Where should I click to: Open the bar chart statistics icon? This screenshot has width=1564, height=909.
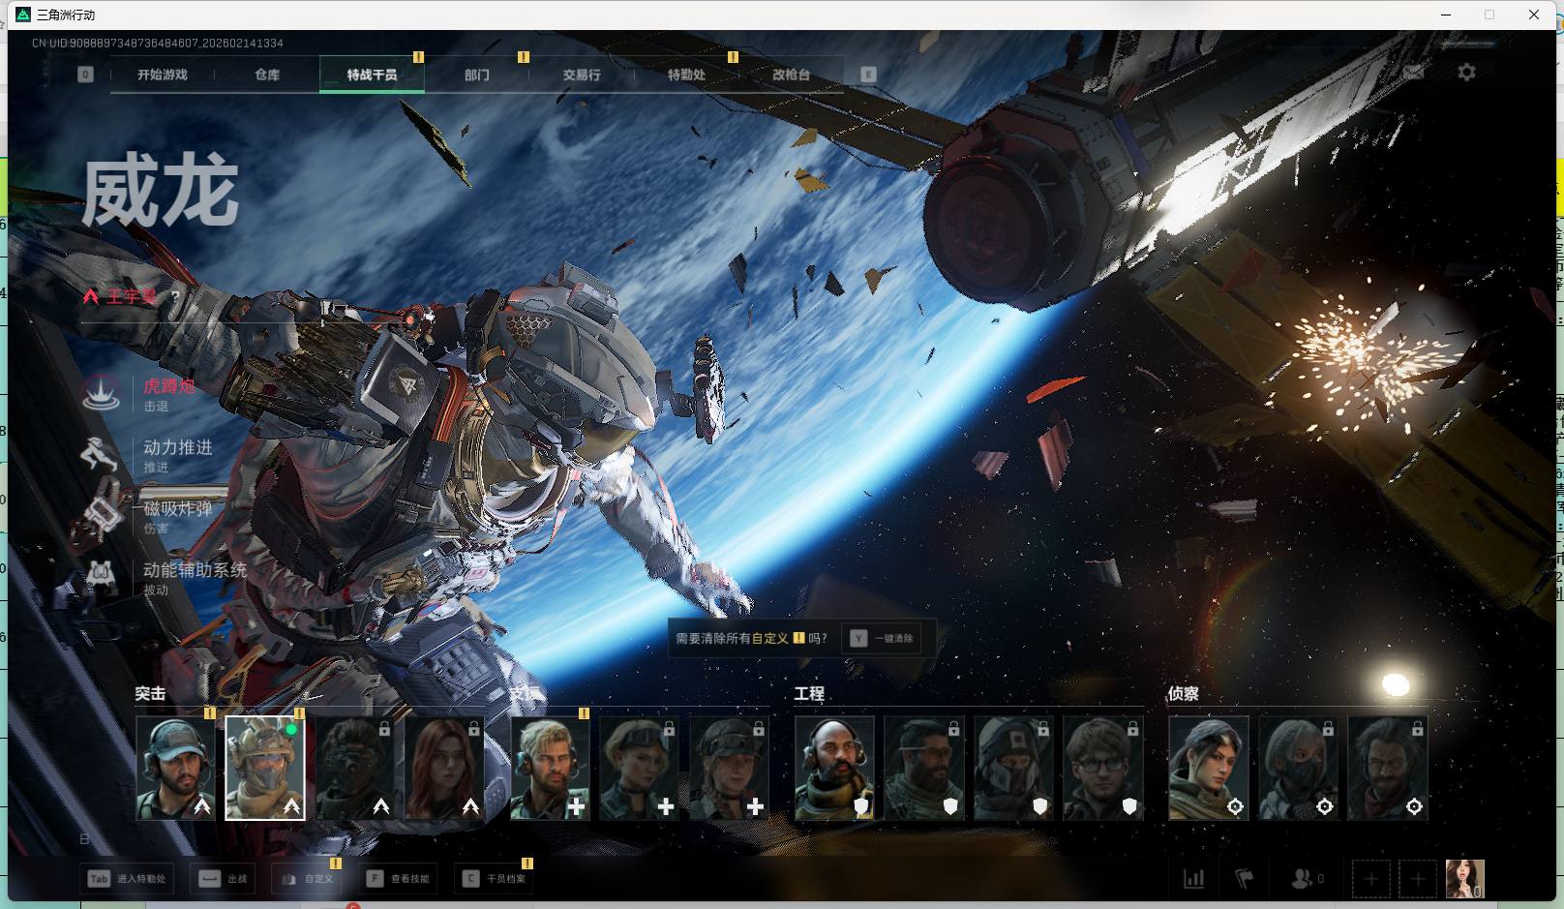[1194, 878]
